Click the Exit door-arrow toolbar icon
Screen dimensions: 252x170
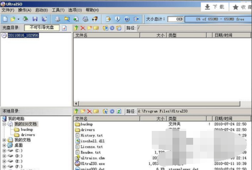pos(136,19)
